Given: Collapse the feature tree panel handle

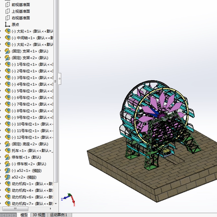Looking at the screenshot, I should [x=60, y=79].
